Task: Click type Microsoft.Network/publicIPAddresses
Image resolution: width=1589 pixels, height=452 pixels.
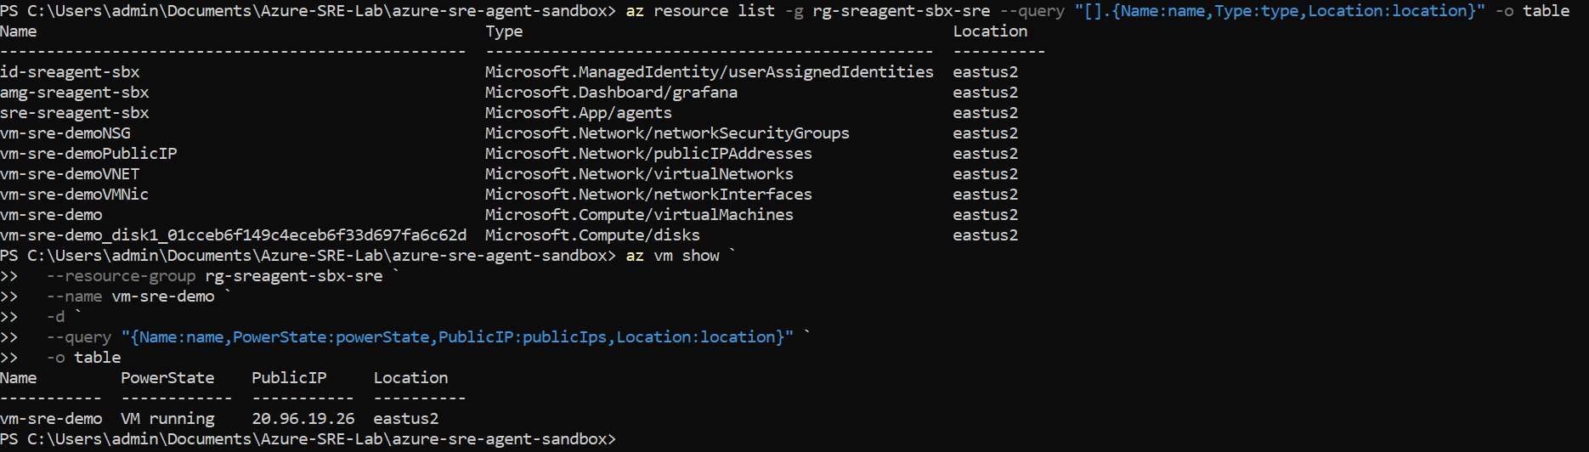Action: [x=649, y=154]
